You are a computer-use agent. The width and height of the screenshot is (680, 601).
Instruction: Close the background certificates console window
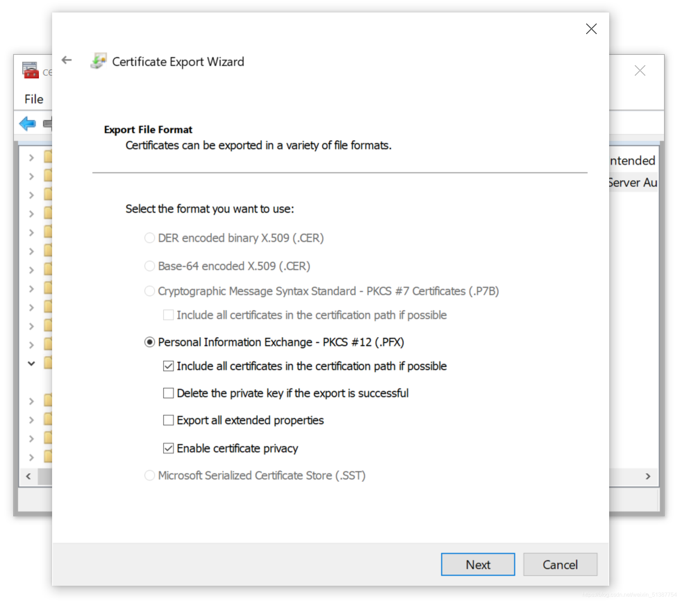point(639,71)
